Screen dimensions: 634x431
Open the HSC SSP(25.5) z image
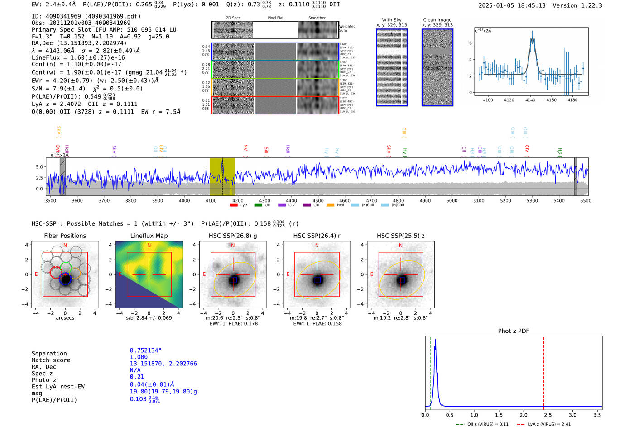click(401, 275)
